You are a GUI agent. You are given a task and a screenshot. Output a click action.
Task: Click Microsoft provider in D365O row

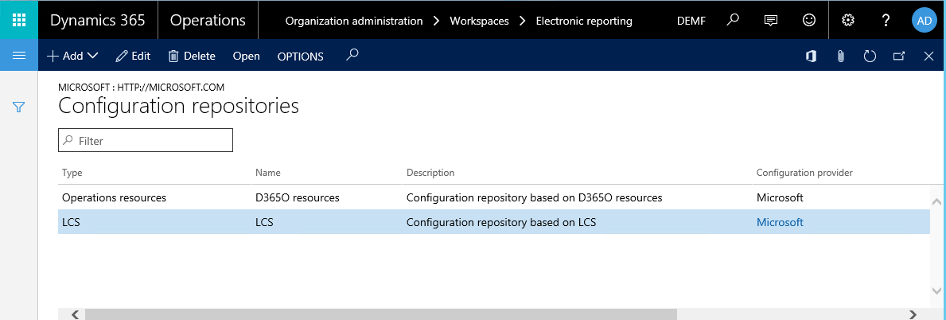coord(780,197)
